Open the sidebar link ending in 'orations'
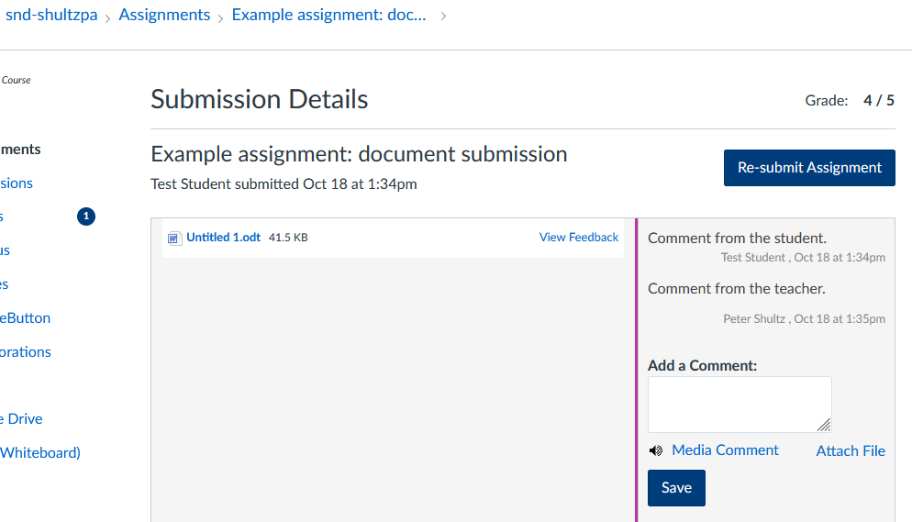912x522 pixels. pos(26,351)
